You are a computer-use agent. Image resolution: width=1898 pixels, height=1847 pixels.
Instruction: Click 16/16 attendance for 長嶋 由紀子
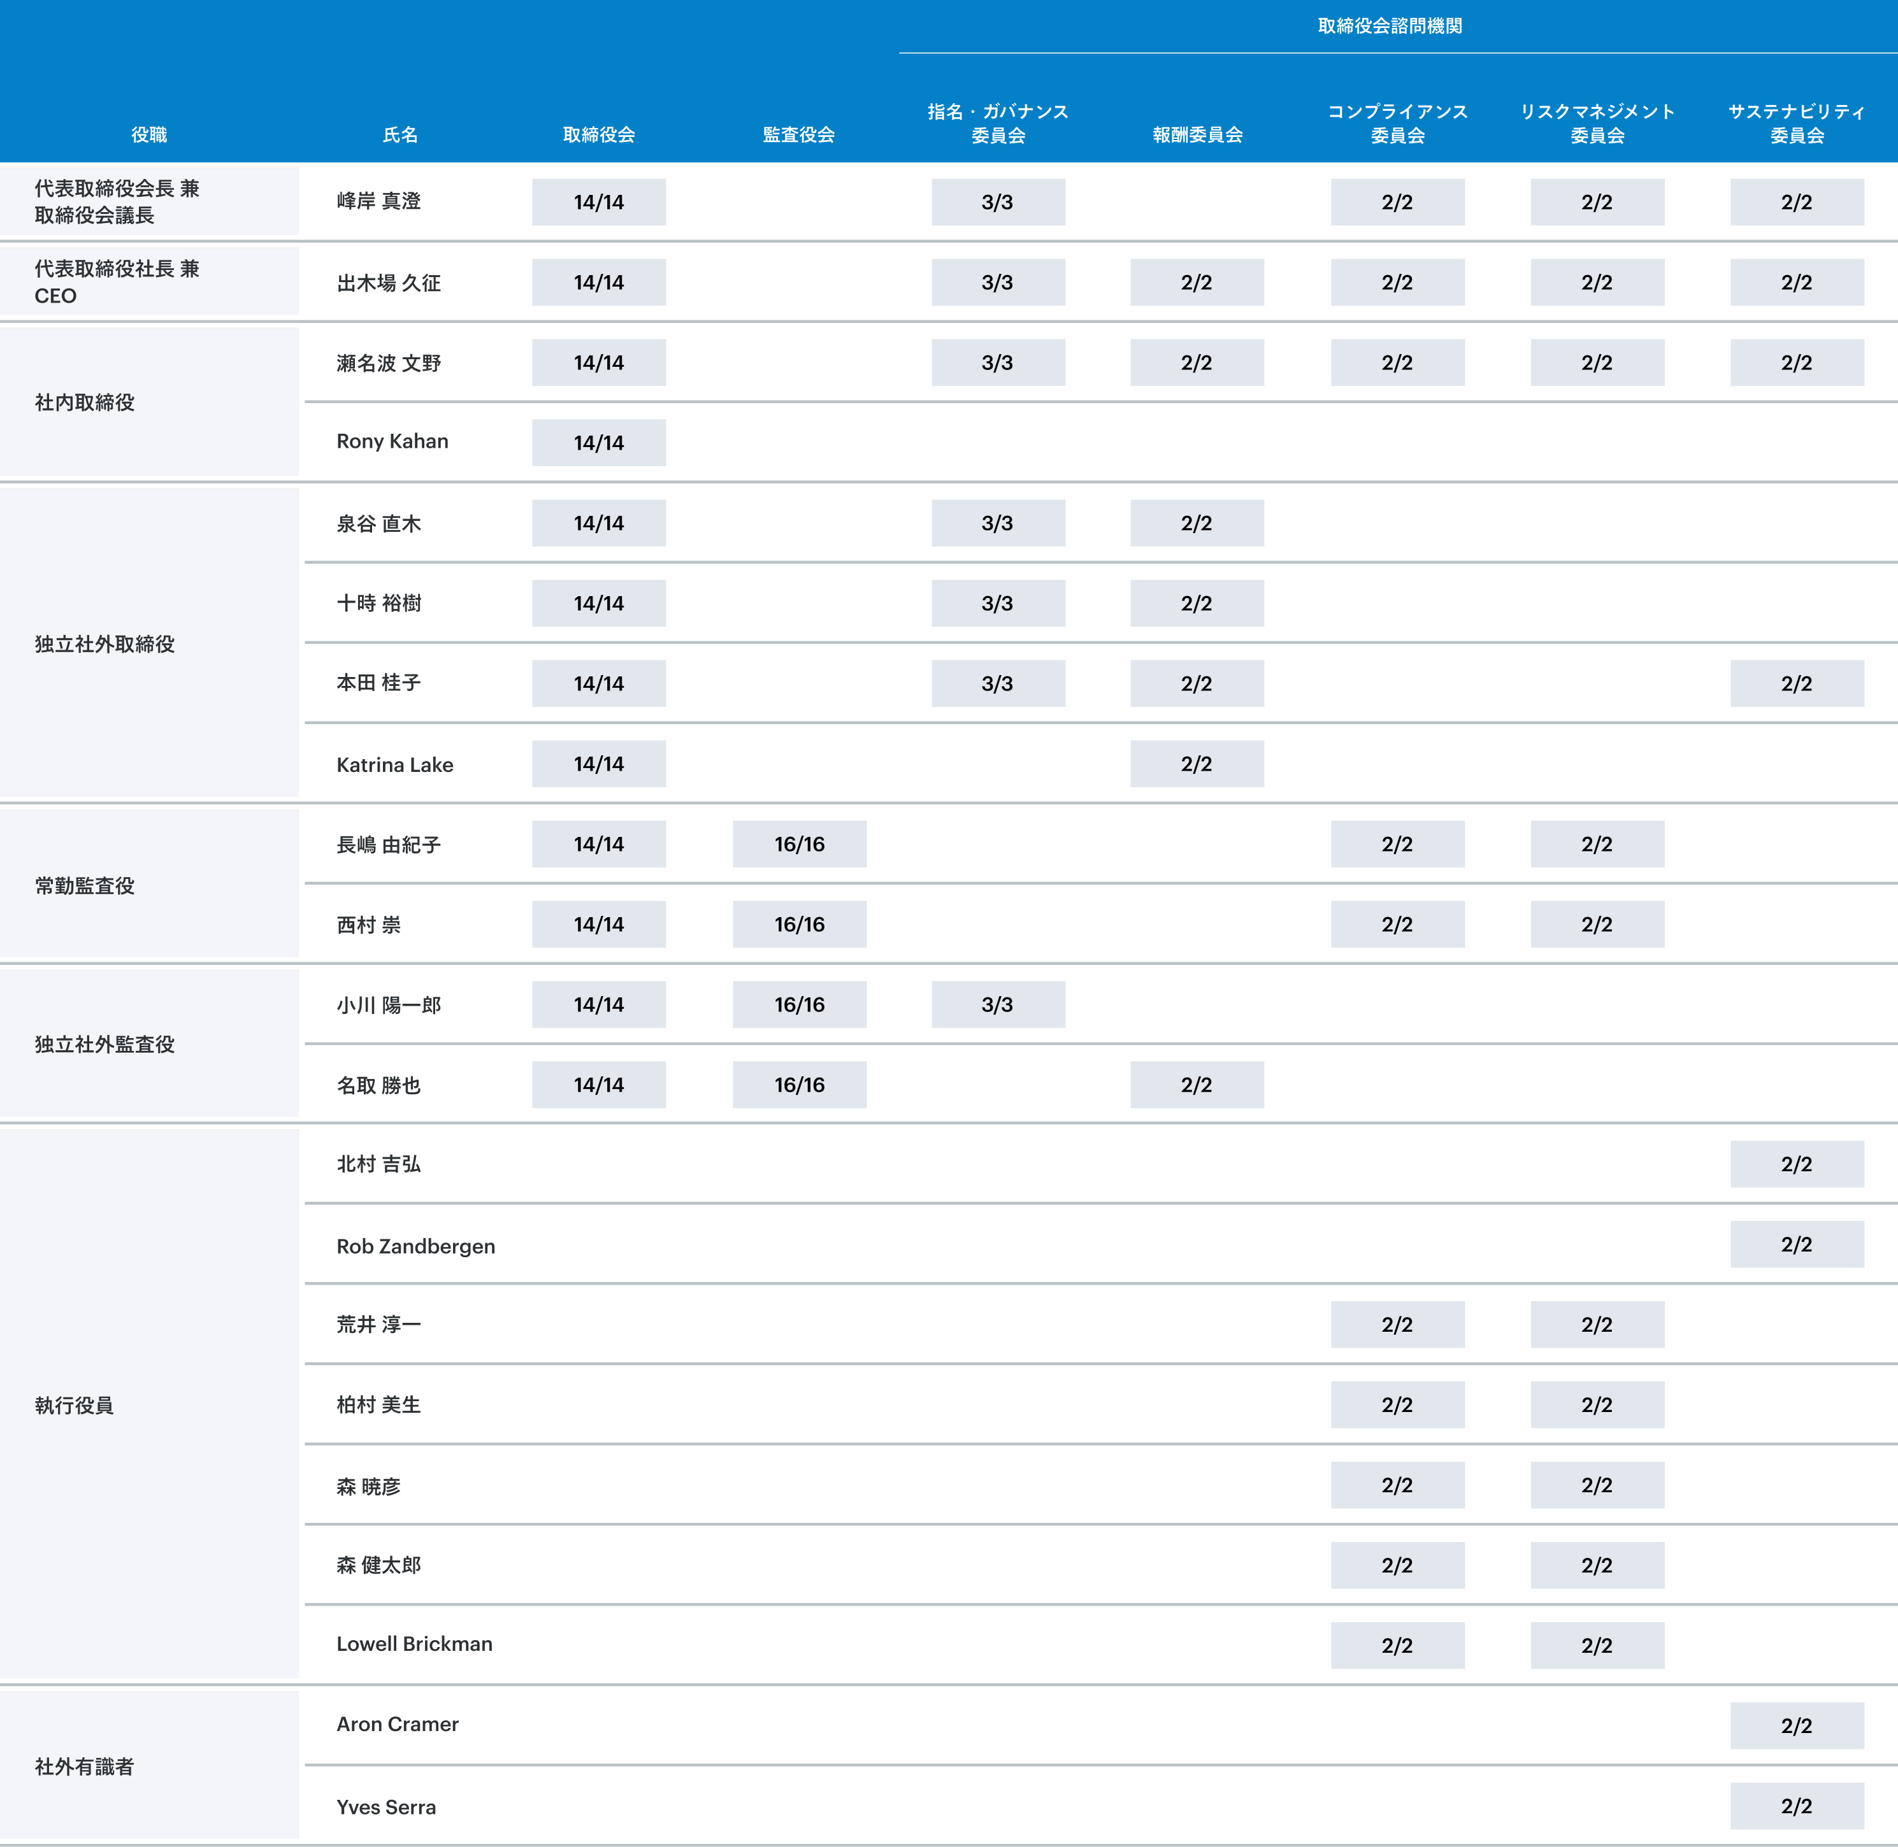798,844
